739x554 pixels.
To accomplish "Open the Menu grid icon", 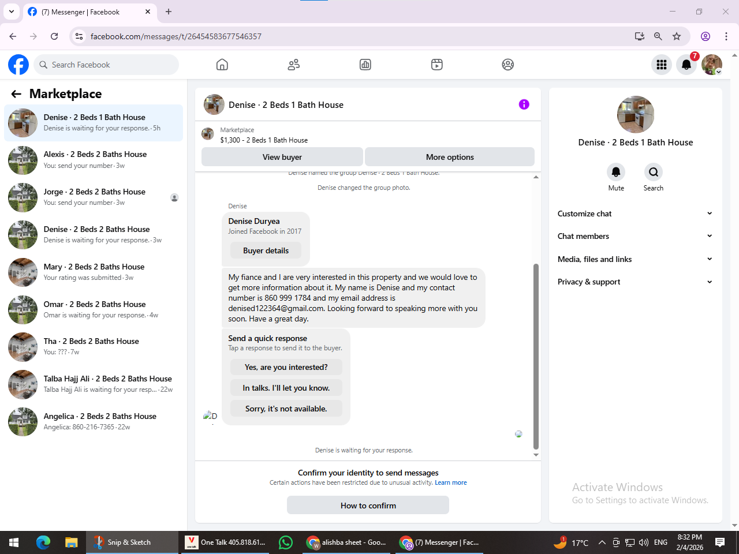I will click(x=662, y=65).
